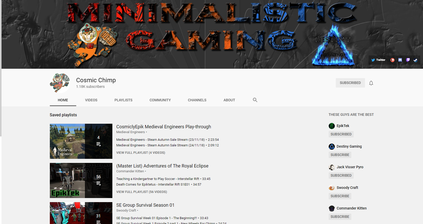The width and height of the screenshot is (423, 224).
Task: Open the Twitch icon in channel banner
Action: 408,60
